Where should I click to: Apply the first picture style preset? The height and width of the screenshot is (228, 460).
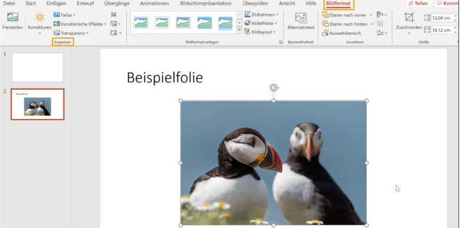(141, 22)
